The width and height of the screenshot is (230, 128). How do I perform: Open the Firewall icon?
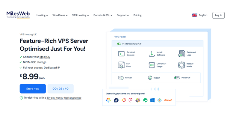(121, 78)
